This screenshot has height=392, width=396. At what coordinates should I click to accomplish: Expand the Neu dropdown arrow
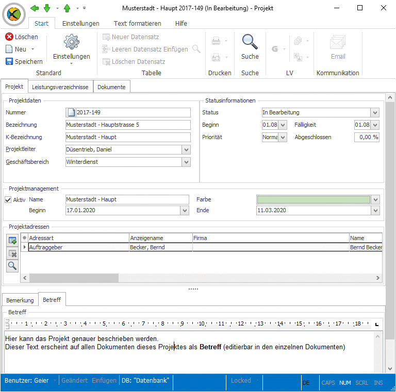pyautogui.click(x=32, y=49)
